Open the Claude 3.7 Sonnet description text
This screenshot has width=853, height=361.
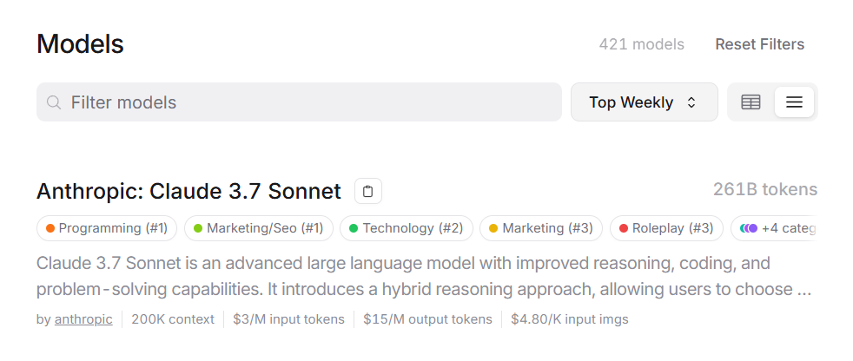click(424, 277)
